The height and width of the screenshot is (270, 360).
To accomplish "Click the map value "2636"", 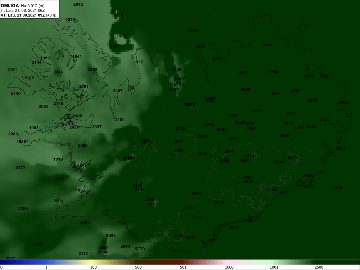I will [x=39, y=244].
